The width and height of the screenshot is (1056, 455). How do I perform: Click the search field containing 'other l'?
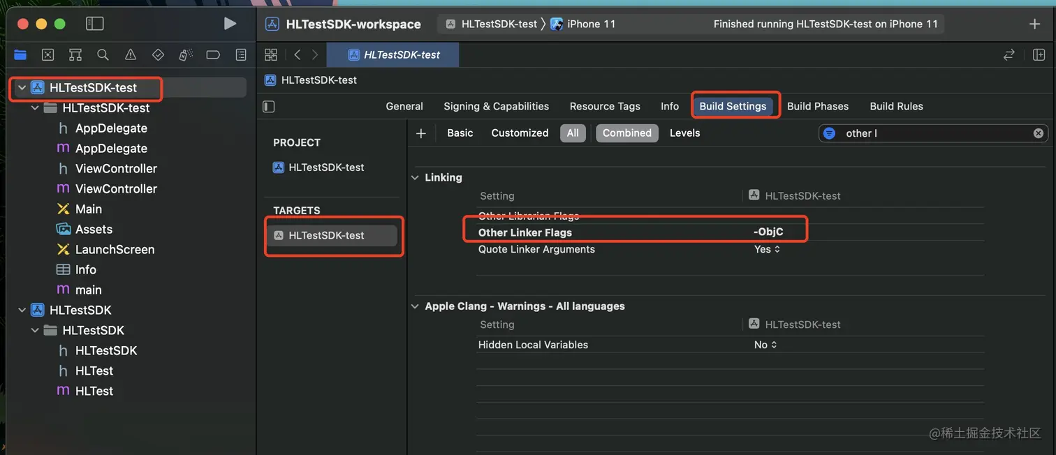[x=934, y=133]
